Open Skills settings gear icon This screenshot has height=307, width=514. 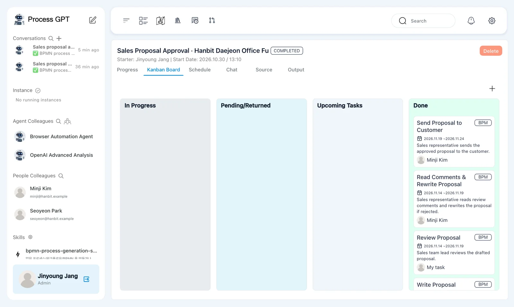31,237
